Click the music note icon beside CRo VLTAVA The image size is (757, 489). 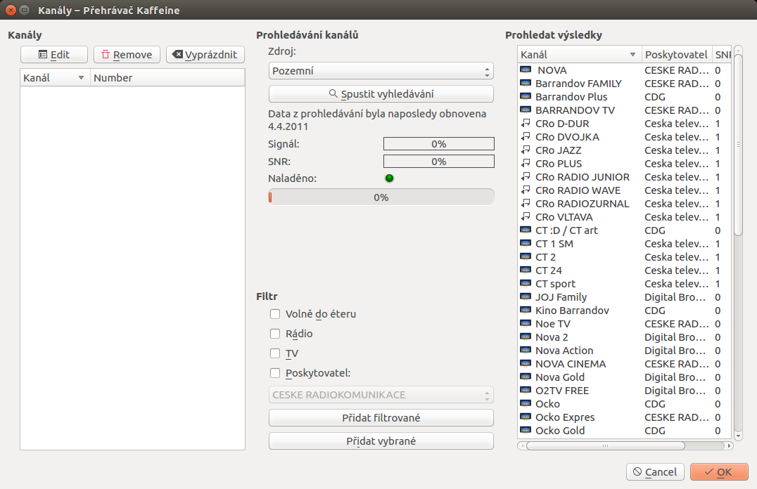pyautogui.click(x=526, y=217)
